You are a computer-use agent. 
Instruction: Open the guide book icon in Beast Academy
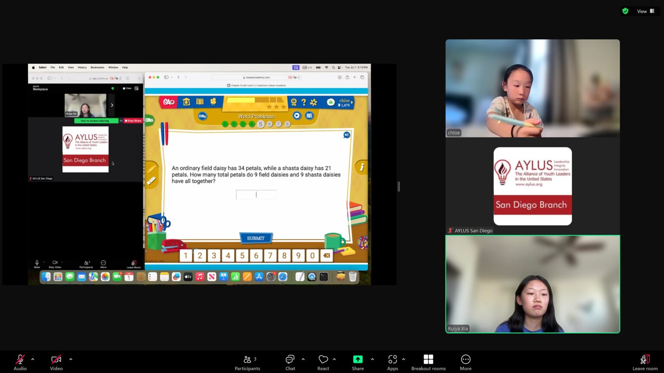click(x=200, y=102)
